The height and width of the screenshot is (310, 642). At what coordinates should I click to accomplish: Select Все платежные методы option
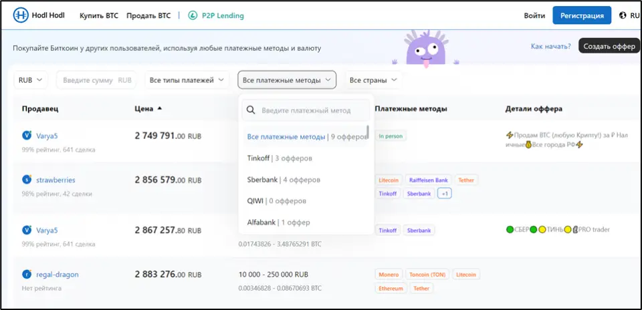(x=306, y=137)
